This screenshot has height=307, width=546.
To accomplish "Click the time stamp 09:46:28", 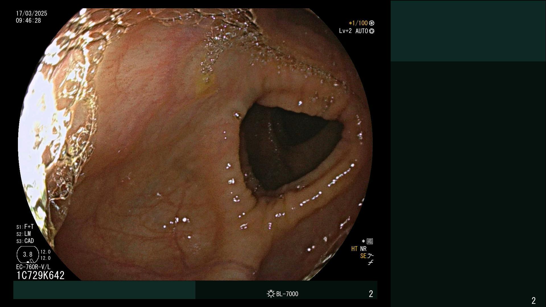I will click(x=28, y=20).
